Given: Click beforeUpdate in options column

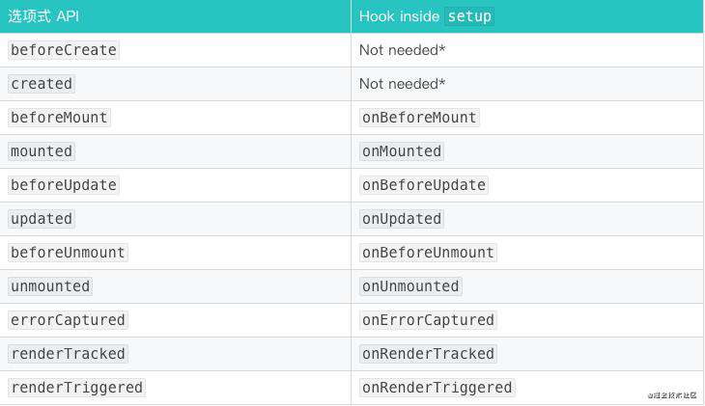Looking at the screenshot, I should point(64,185).
